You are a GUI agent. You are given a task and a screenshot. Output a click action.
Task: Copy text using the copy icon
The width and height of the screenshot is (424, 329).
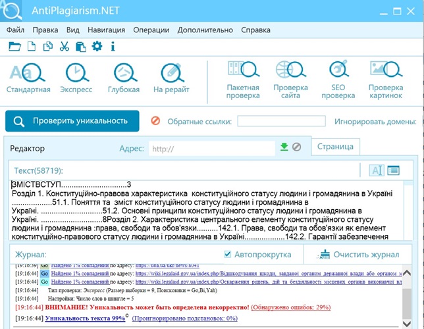pos(48,47)
